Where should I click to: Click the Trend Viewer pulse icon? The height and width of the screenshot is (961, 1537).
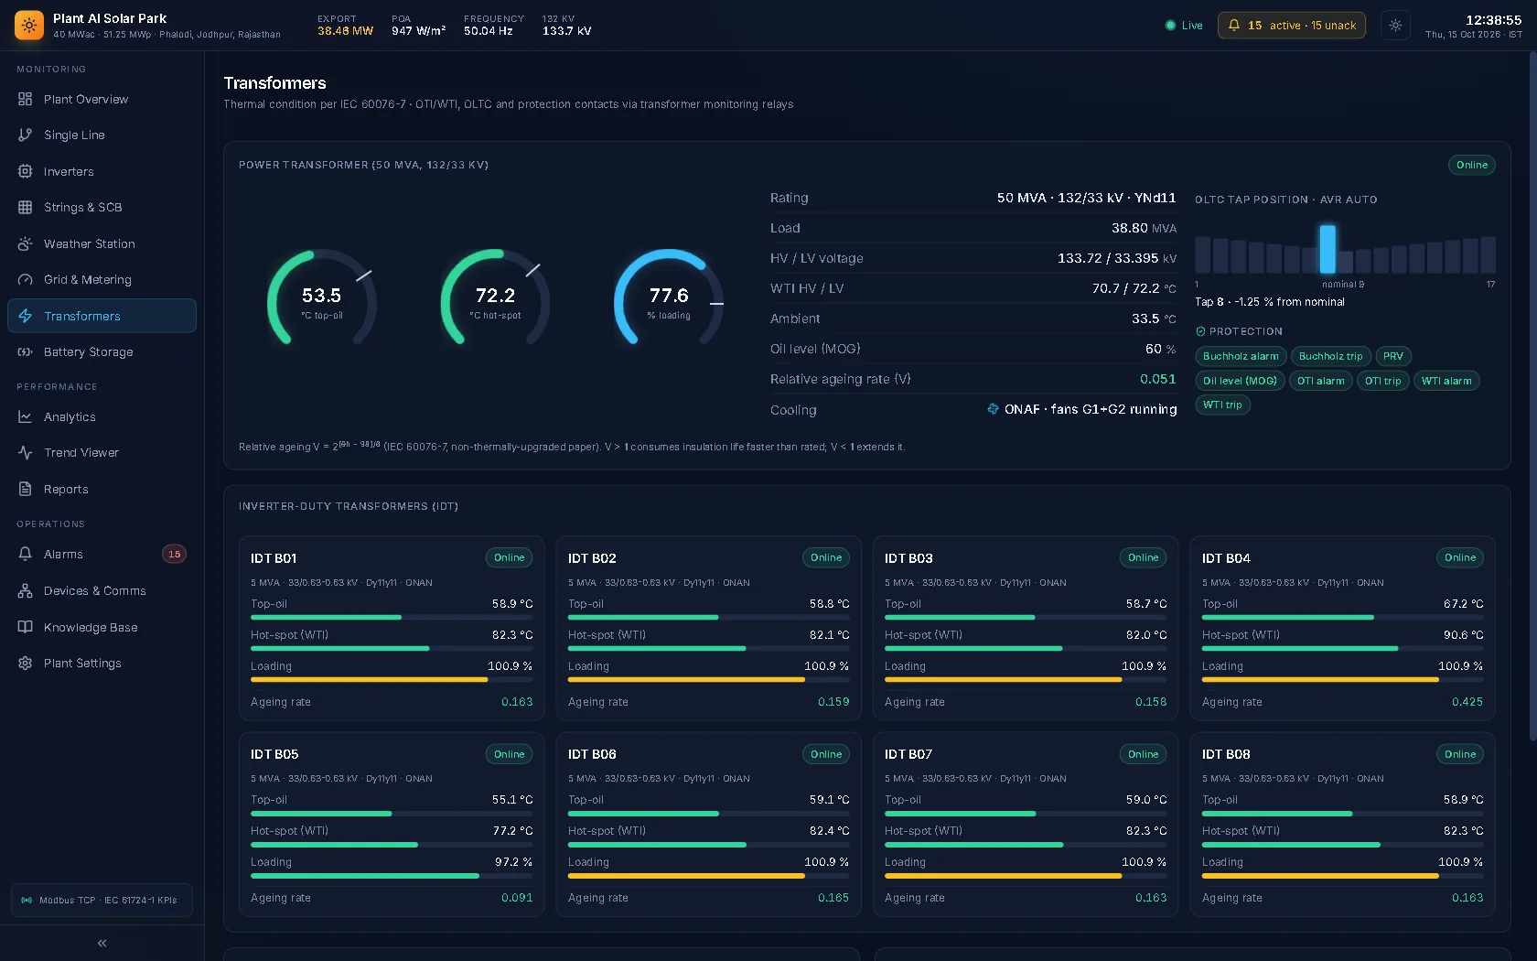[25, 452]
